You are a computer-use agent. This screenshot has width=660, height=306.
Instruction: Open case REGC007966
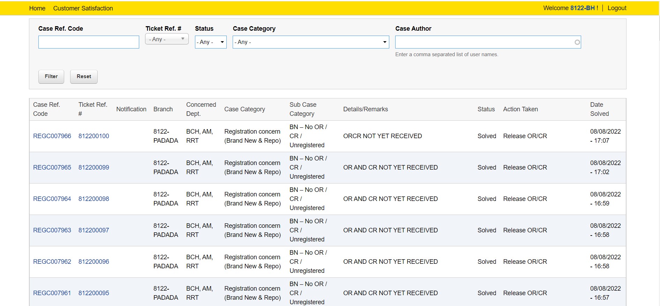click(52, 136)
